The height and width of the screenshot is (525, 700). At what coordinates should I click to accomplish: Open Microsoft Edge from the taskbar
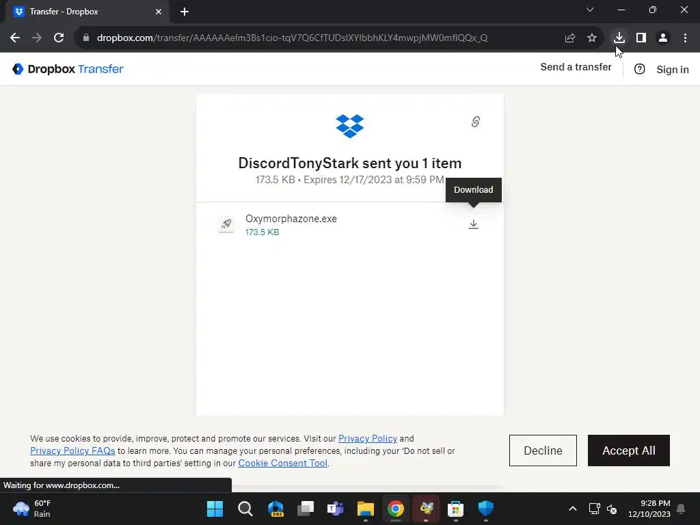275,509
